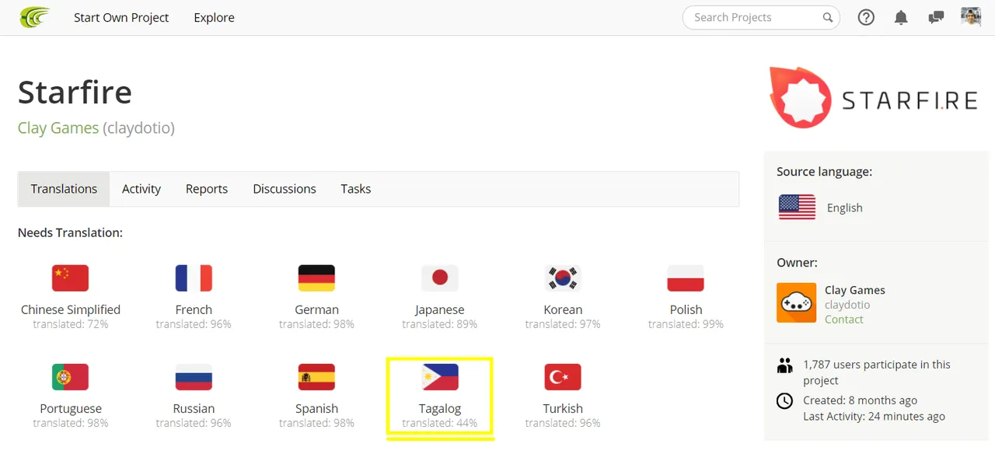Switch to the Activity tab

tap(141, 189)
